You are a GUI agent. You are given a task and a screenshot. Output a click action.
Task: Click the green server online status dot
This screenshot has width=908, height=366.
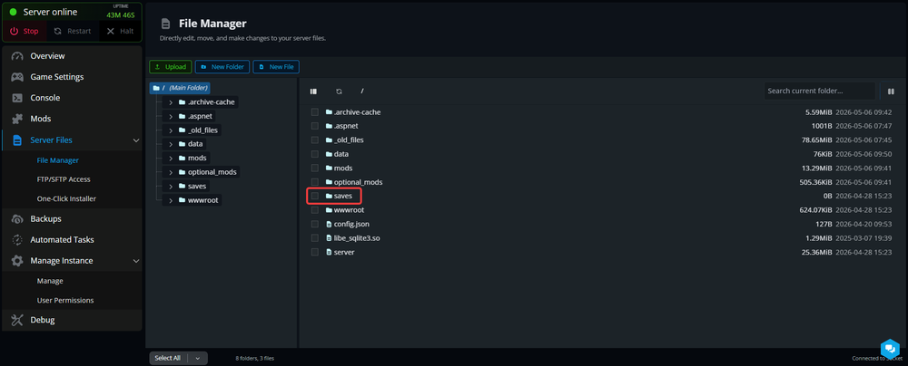[x=14, y=12]
